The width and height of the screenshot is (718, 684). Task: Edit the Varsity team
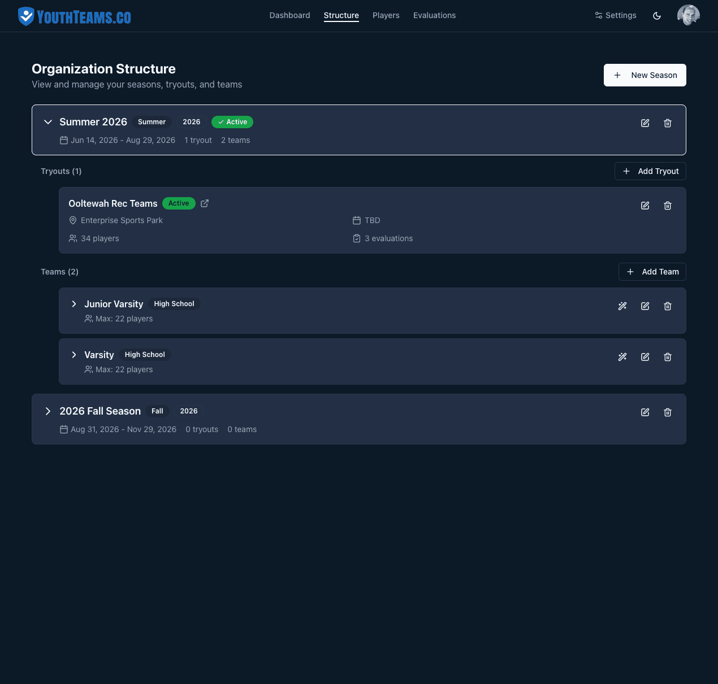tap(645, 357)
